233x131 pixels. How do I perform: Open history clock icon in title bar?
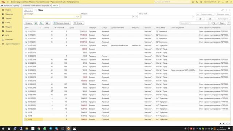(197, 2)
